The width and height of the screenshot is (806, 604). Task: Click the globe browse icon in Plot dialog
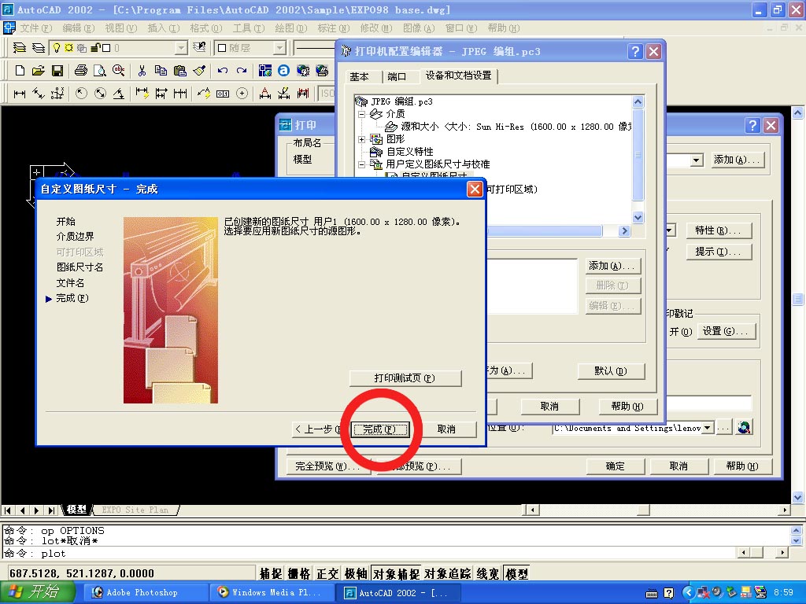pyautogui.click(x=744, y=427)
